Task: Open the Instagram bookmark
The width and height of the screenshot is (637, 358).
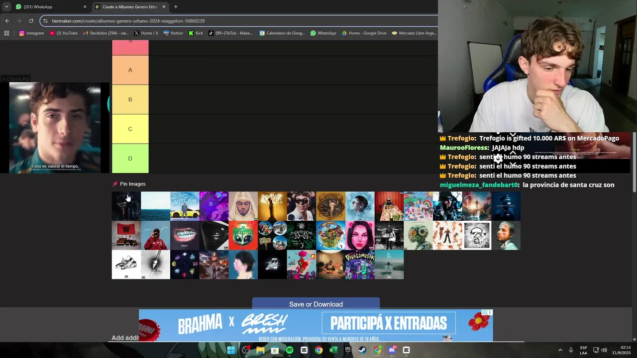Action: [31, 33]
